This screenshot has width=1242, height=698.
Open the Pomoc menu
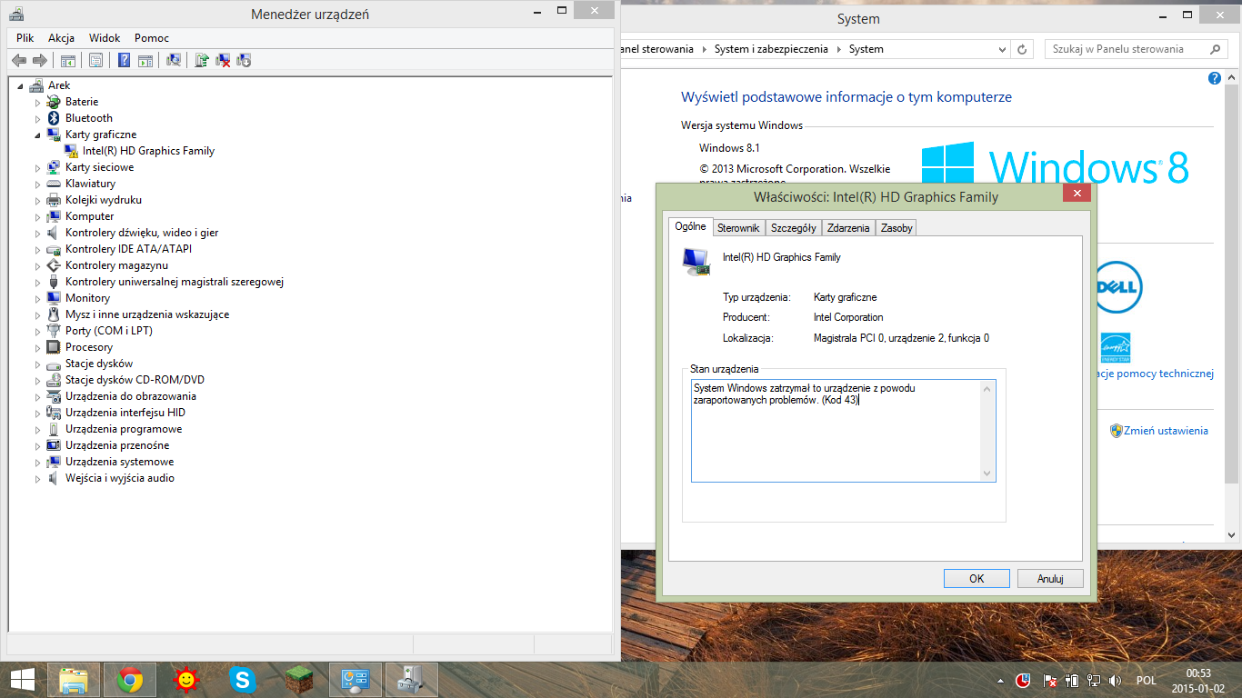(152, 38)
